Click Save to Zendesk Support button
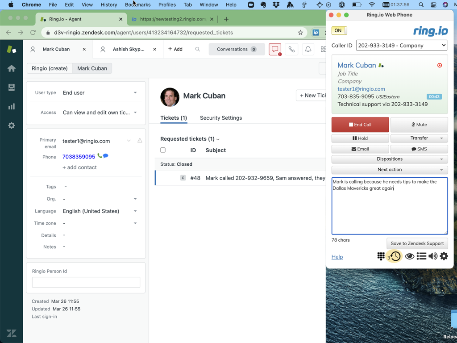457x343 pixels. (417, 243)
